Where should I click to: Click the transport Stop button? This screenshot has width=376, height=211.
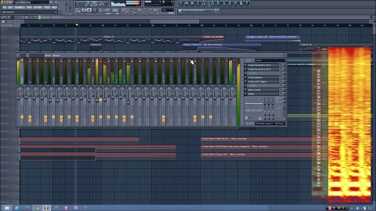click(x=89, y=11)
